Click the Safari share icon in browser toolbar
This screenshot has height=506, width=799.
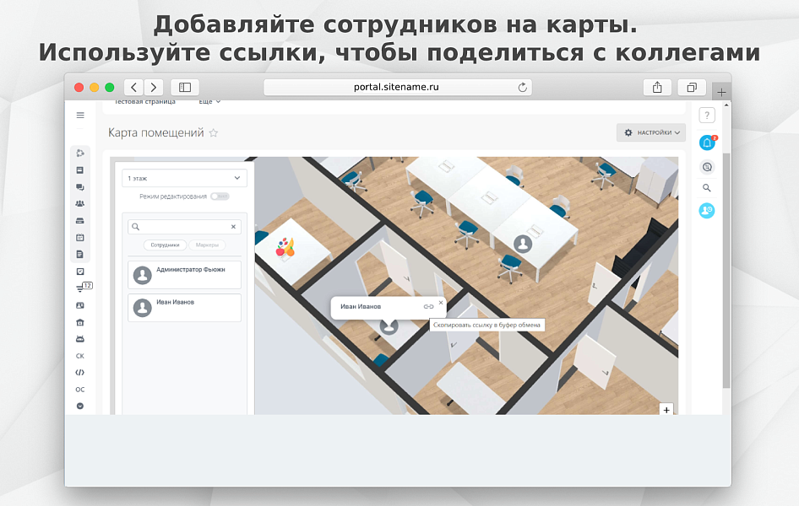pos(657,87)
